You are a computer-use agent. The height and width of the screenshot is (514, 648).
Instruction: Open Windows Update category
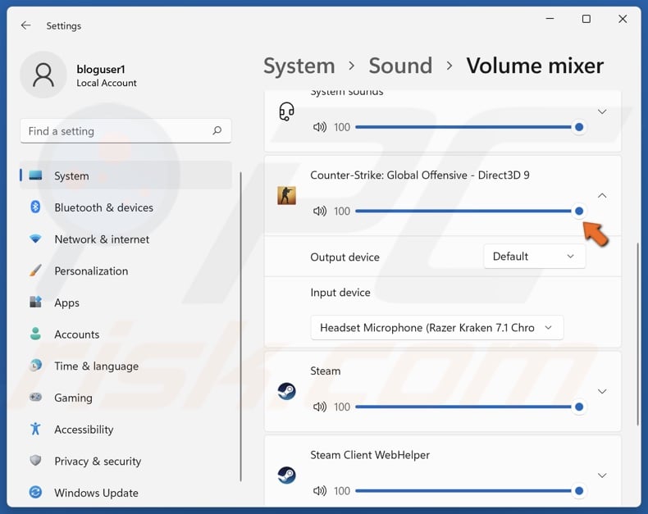click(125, 493)
